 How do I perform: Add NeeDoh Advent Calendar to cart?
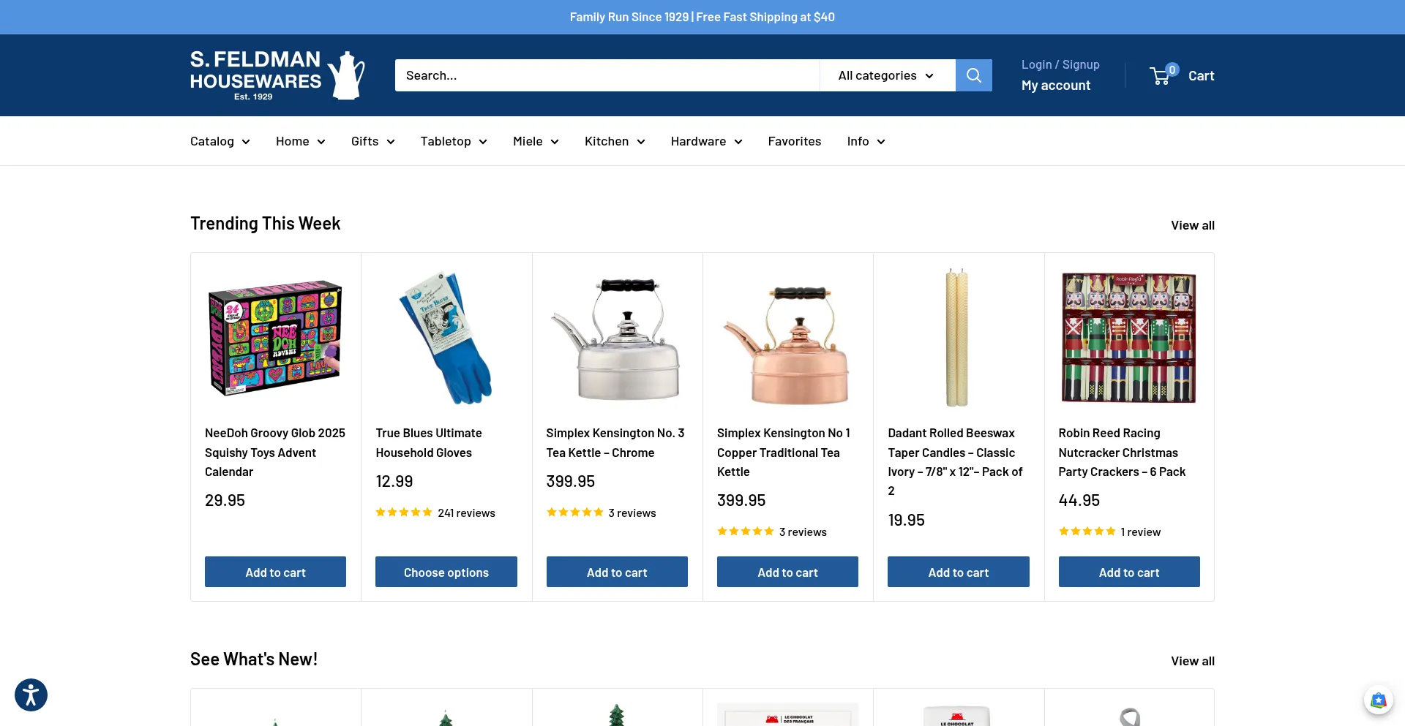click(x=275, y=572)
